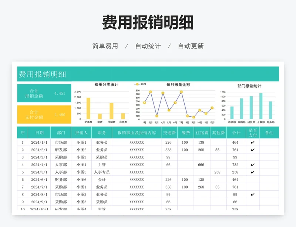
Task: Select 财务部 department cell
Action: click(x=61, y=180)
